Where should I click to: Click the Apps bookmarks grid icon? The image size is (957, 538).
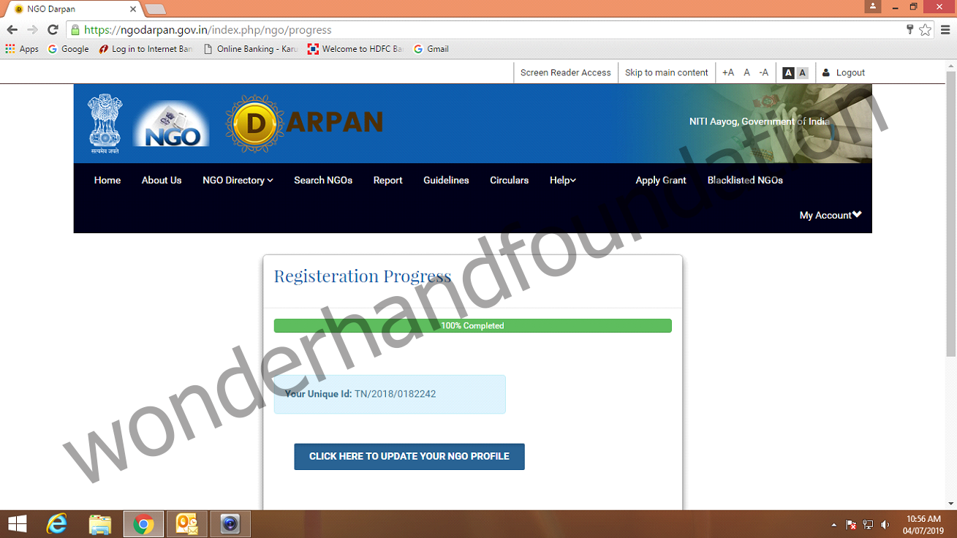click(x=10, y=49)
